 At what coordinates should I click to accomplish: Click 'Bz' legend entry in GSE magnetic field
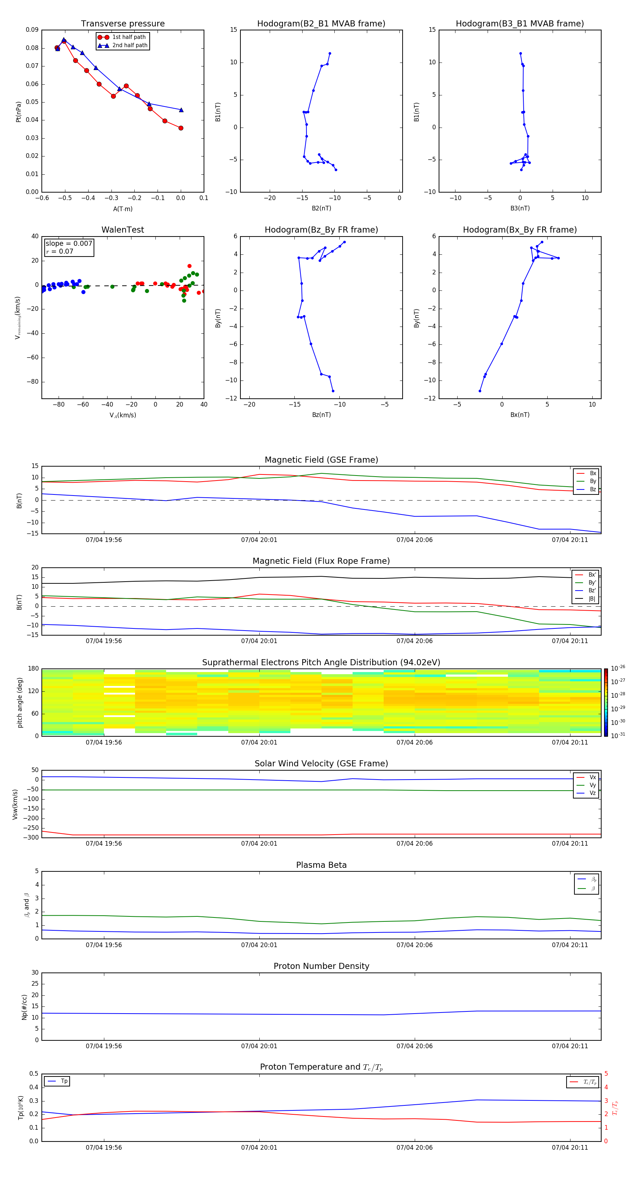point(586,490)
